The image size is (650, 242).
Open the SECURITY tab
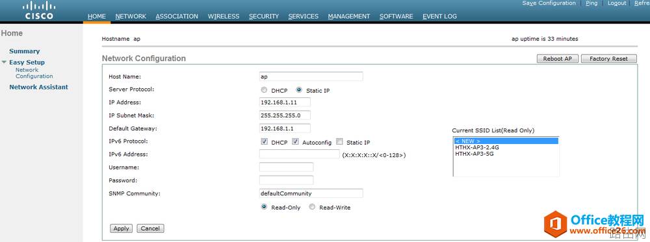(264, 17)
